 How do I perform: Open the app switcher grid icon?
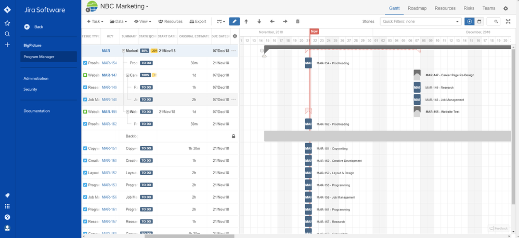pyautogui.click(x=7, y=206)
